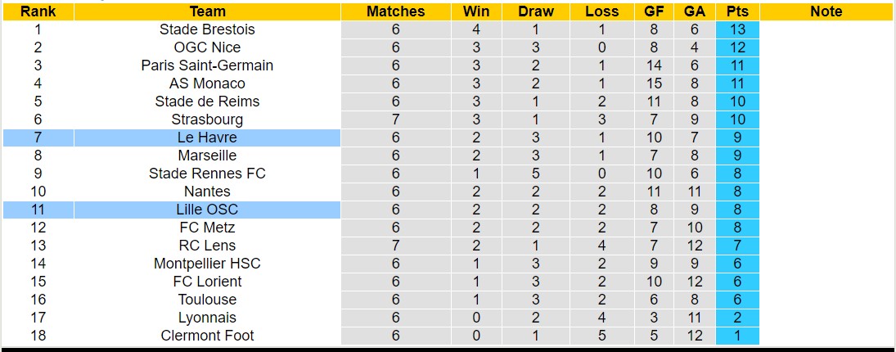Image resolution: width=896 pixels, height=352 pixels.
Task: Sort by the Team column header
Action: click(207, 11)
